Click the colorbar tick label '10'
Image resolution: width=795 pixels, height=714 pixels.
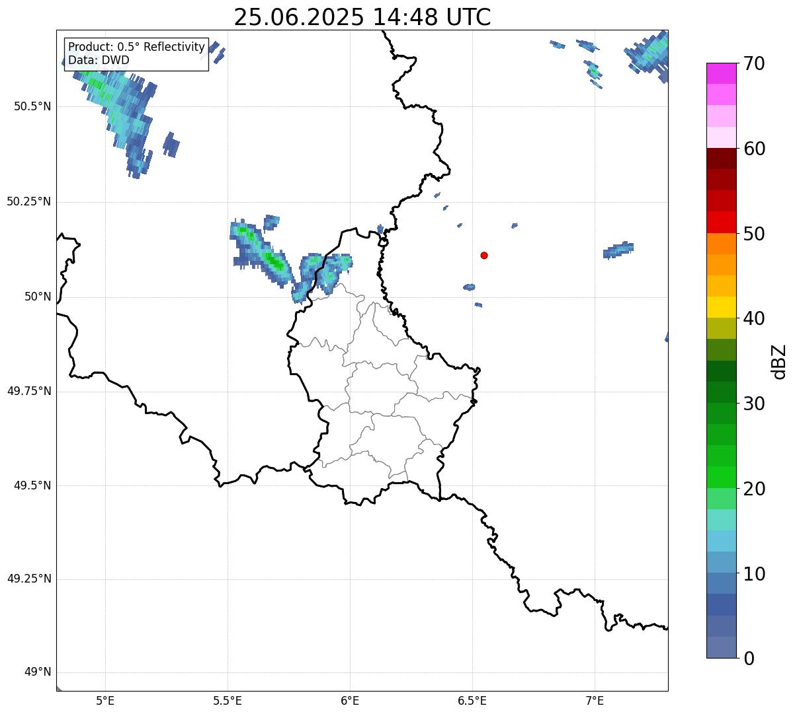click(754, 574)
